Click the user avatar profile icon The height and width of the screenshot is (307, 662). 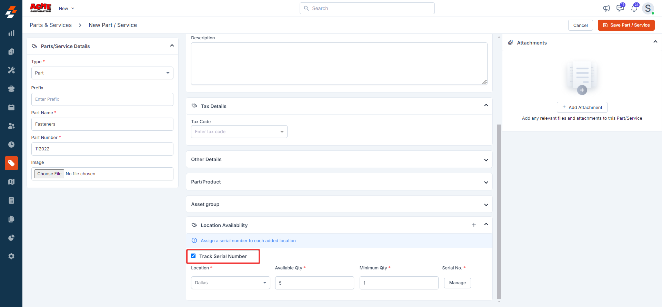click(x=648, y=8)
